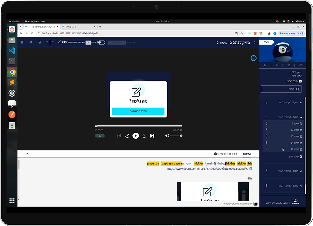This screenshot has width=313, height=226.
Task: Open Visual Studio Code from the dock
Action: tap(12, 50)
